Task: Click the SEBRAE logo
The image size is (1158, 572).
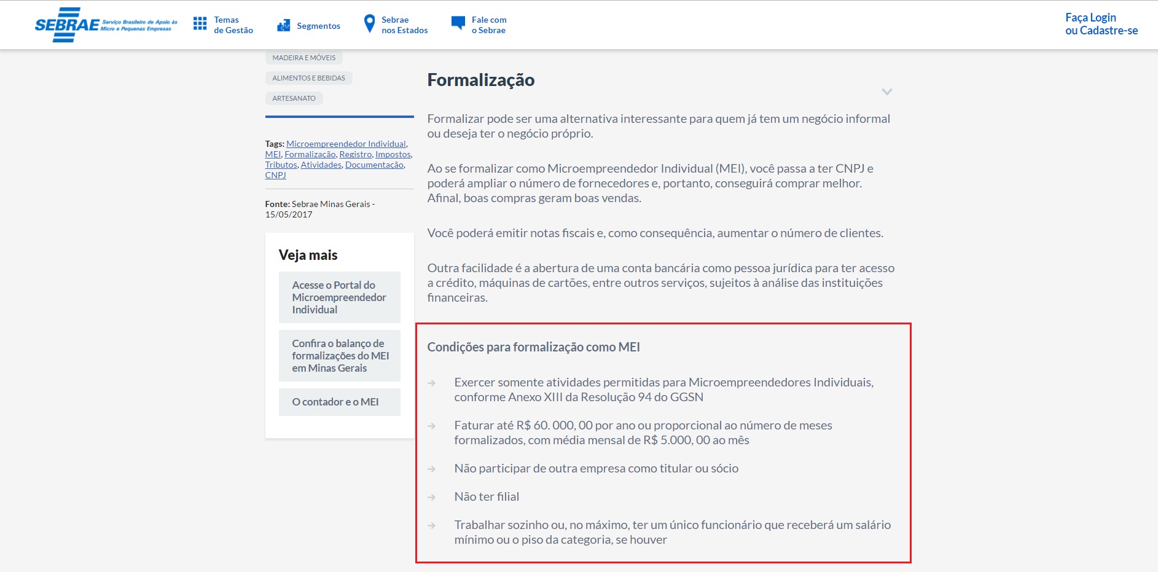Action: point(106,25)
